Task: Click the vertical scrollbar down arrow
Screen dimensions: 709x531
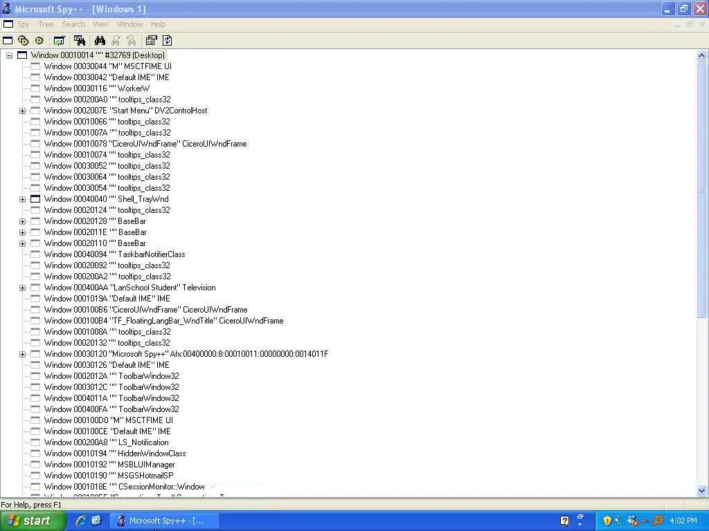Action: (x=701, y=490)
